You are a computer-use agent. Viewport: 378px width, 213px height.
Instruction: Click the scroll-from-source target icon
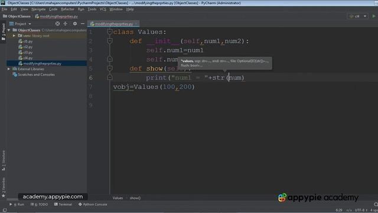pyautogui.click(x=57, y=24)
